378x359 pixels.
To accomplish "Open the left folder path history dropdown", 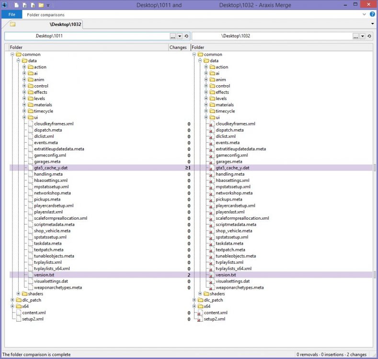I will click(180, 36).
